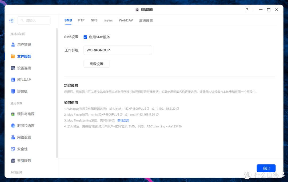Switch to the rsync tab
This screenshot has height=182, width=288.
click(108, 20)
